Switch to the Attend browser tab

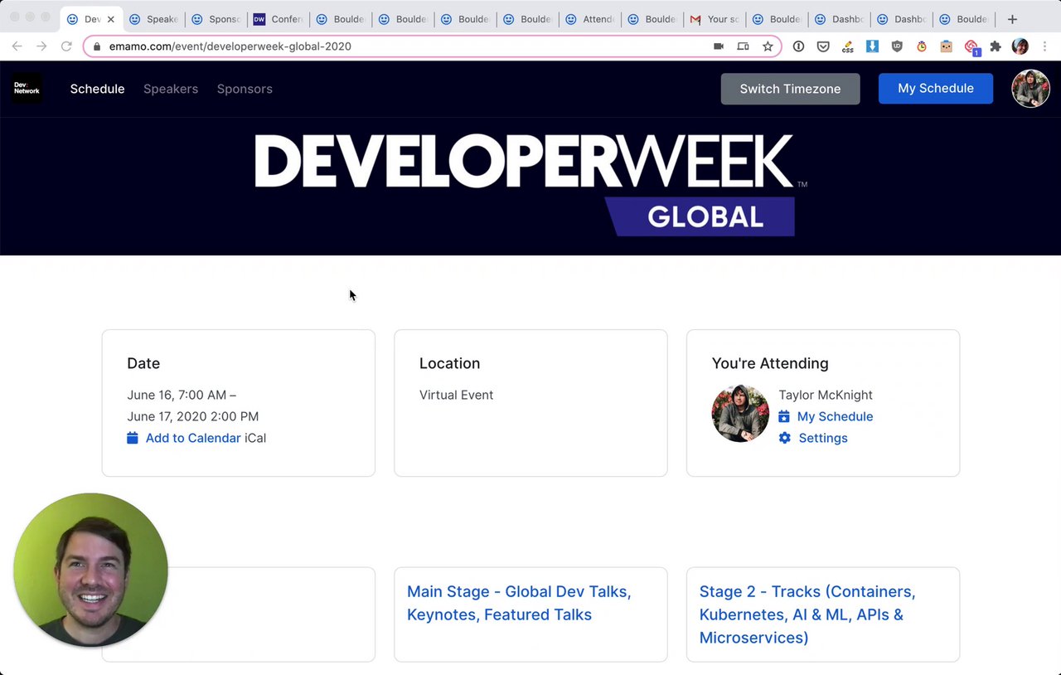pyautogui.click(x=590, y=19)
